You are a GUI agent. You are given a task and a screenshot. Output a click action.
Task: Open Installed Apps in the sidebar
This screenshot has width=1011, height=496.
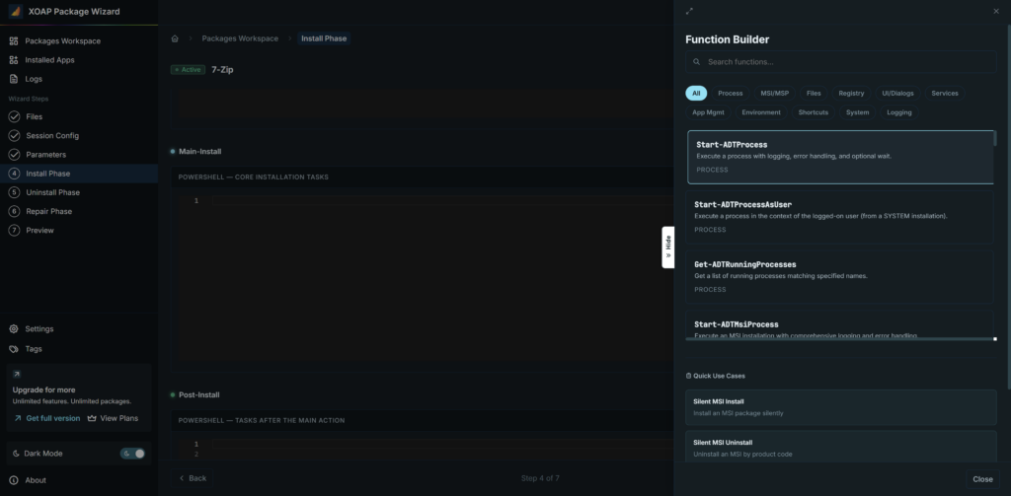click(x=49, y=60)
